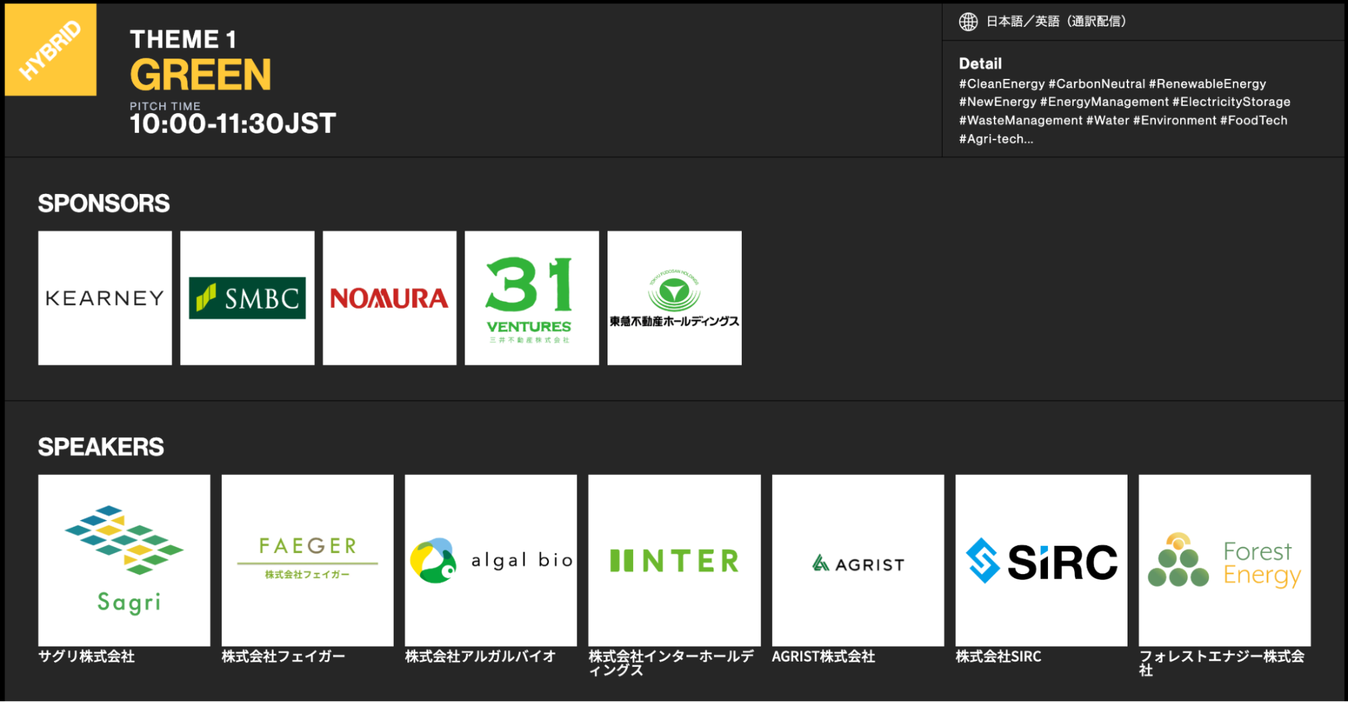Click the フォレストエナジー株式会社 company name

1221,663
